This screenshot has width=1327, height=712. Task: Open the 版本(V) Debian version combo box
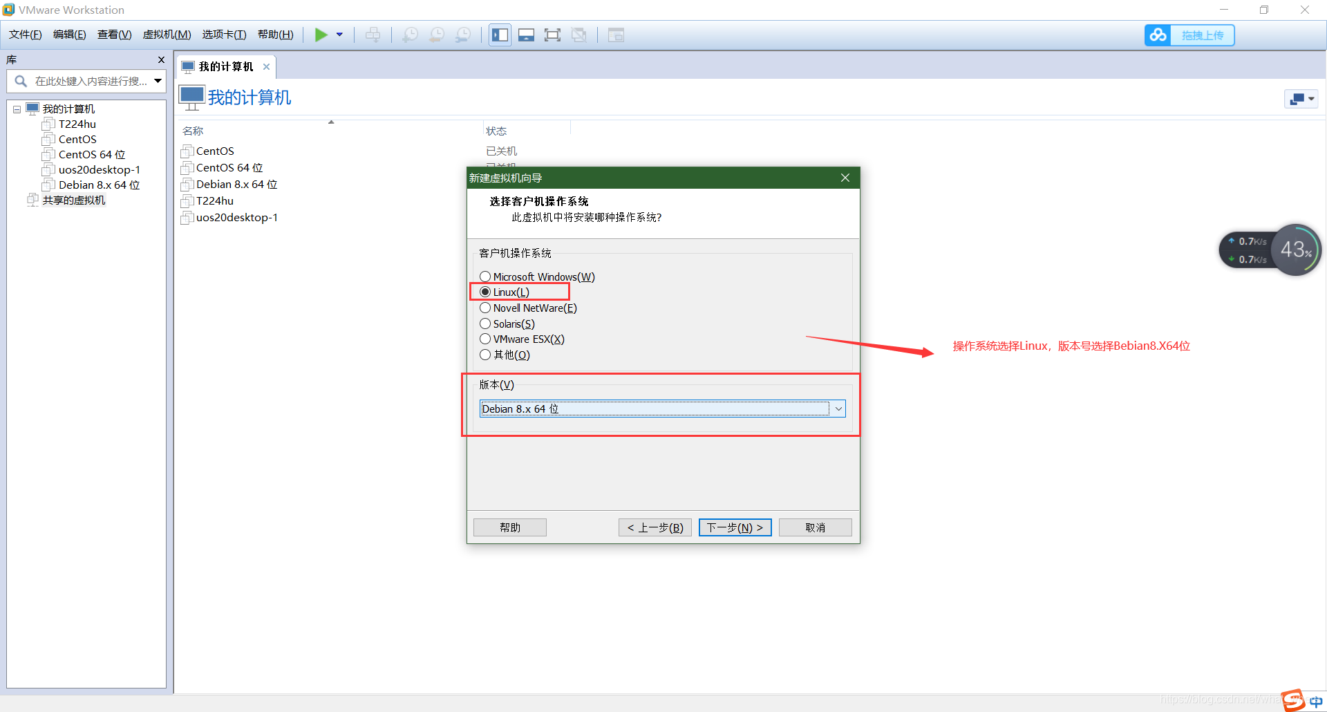[x=662, y=409]
